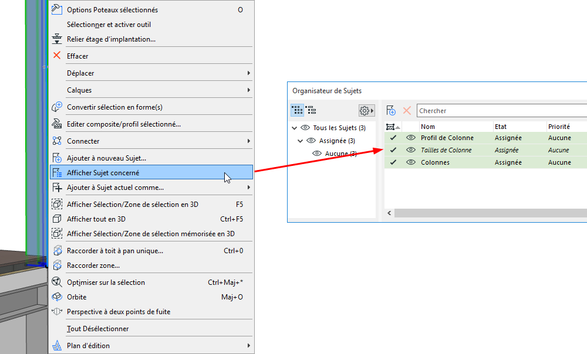The height and width of the screenshot is (354, 587).
Task: Toggle checkmark on Tailles de Colonne row
Action: (393, 150)
